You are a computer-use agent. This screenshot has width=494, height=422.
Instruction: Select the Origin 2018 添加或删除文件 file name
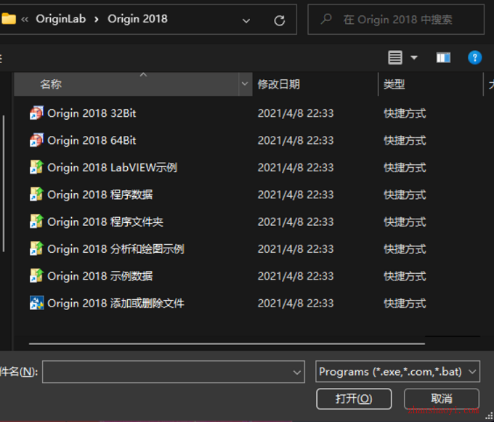[116, 304]
